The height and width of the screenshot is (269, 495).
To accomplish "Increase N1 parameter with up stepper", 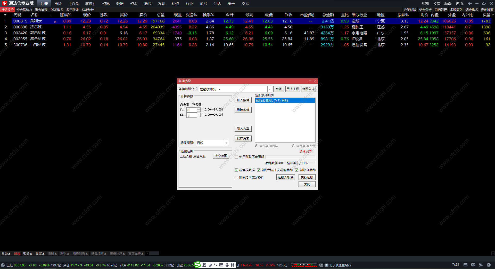I will tap(199, 109).
